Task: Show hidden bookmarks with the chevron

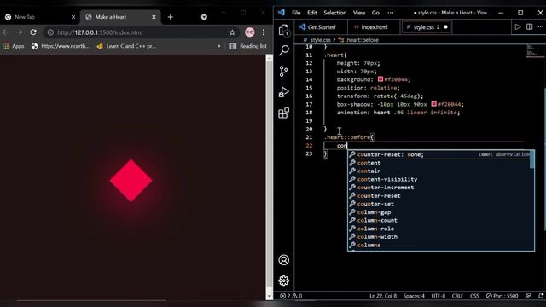Action: tap(218, 46)
